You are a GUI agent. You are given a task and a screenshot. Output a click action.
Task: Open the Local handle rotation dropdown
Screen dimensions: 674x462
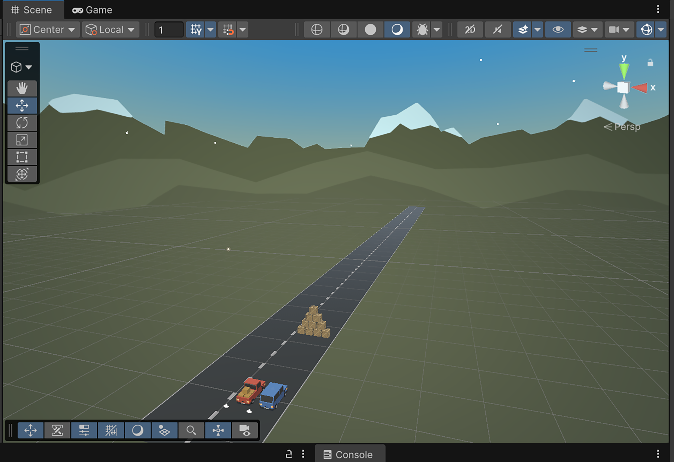coord(110,30)
